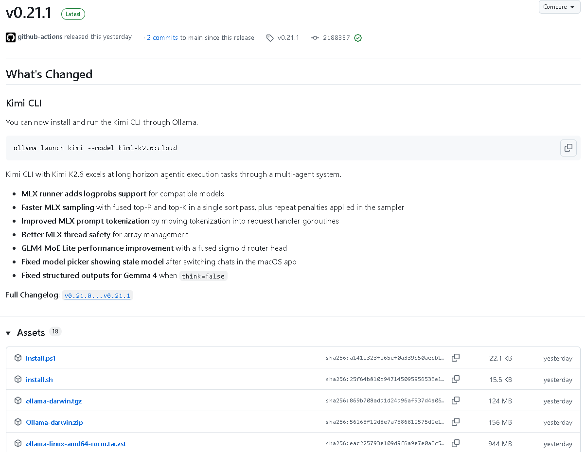The height and width of the screenshot is (452, 585).
Task: Open the Compare dropdown
Action: coord(560,7)
